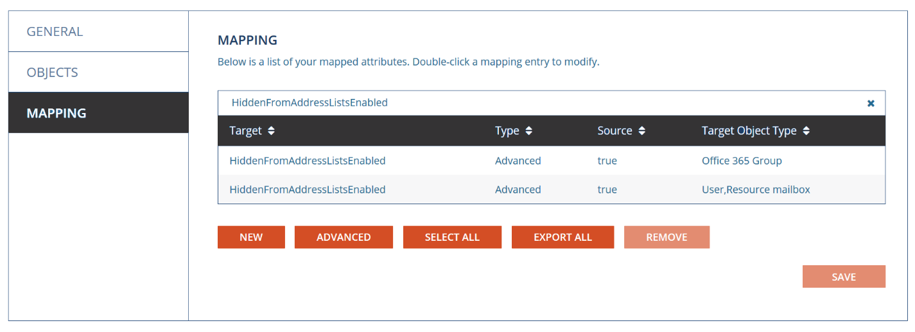Click Export All button
Viewport: 915px width, 332px height.
[x=562, y=237]
